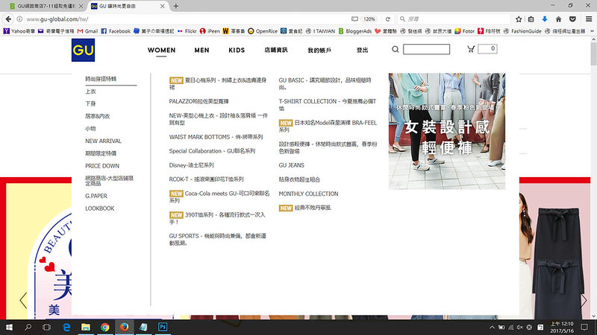
Task: Select 下身 category in sidebar
Action: tap(90, 103)
